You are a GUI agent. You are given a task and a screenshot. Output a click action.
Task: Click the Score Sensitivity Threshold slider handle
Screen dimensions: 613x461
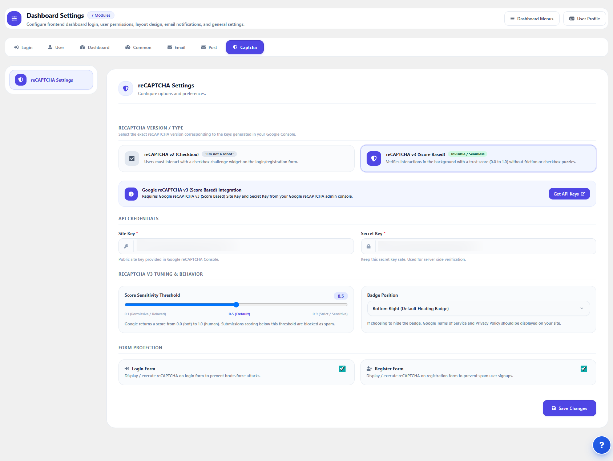coord(236,305)
